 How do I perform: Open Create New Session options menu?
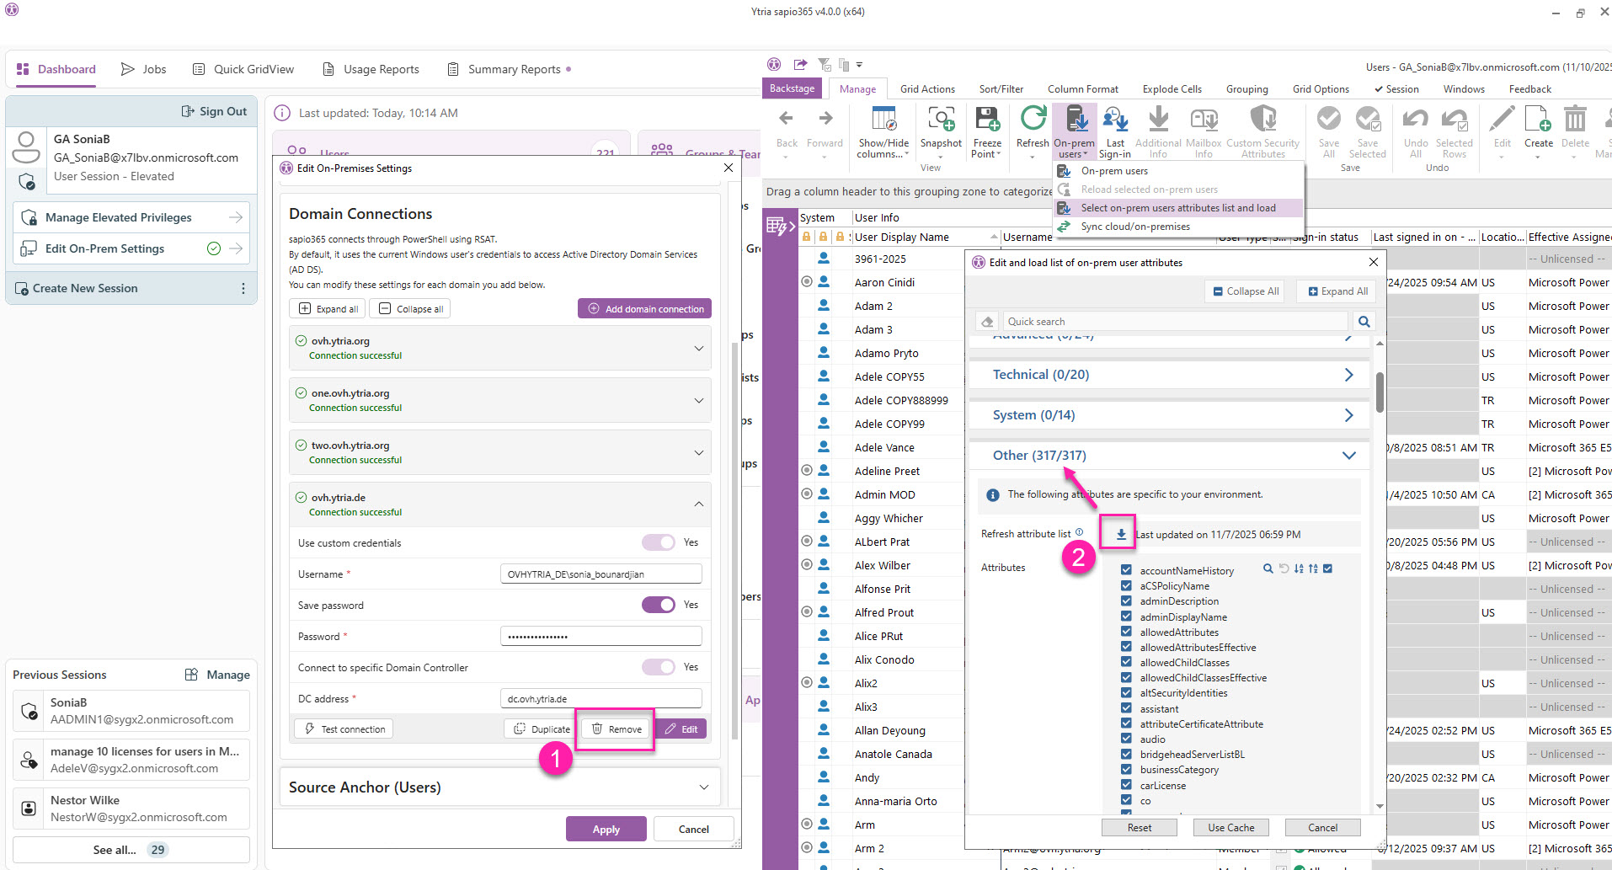coord(243,288)
